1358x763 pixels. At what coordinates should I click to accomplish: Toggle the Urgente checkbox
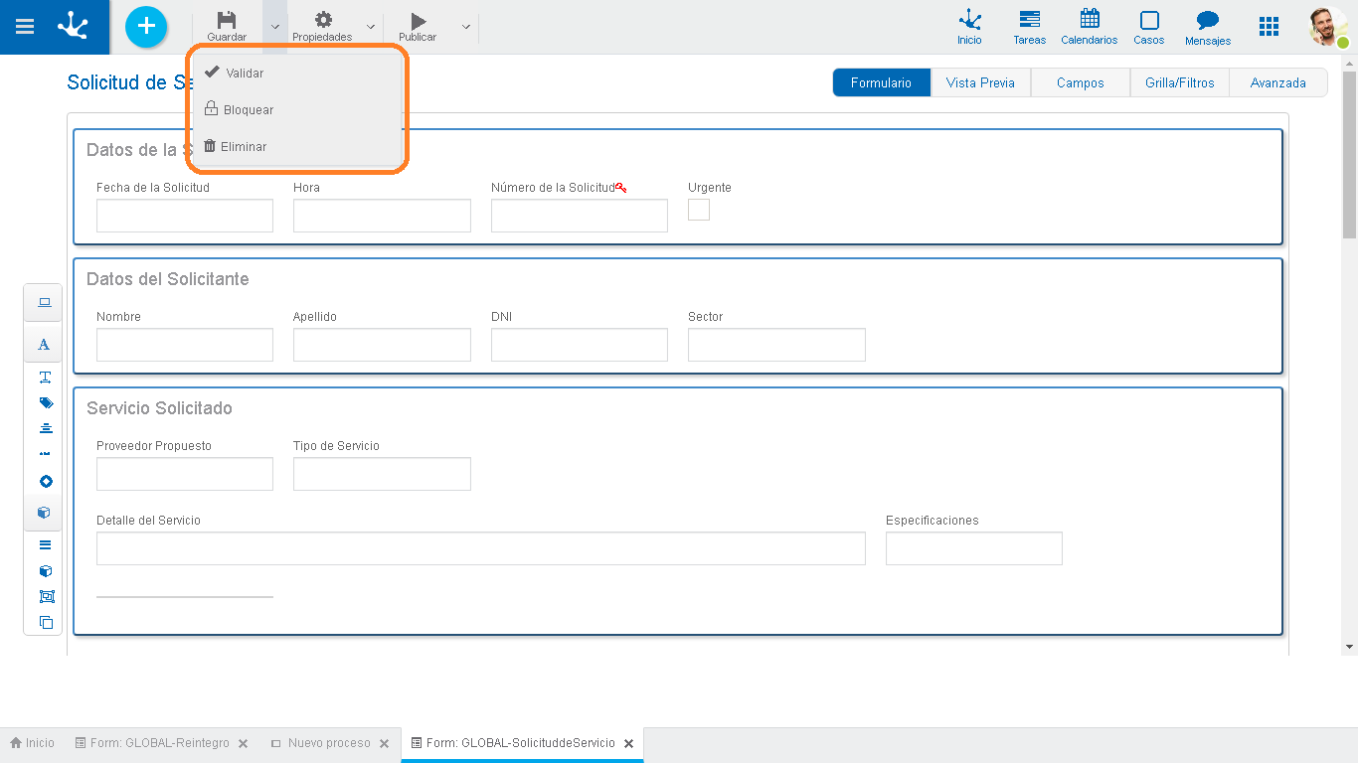coord(699,210)
